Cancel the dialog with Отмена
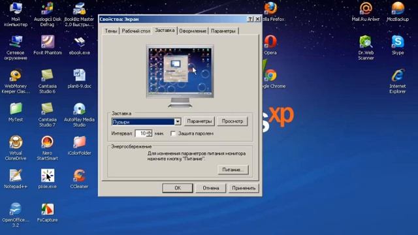 (x=210, y=188)
